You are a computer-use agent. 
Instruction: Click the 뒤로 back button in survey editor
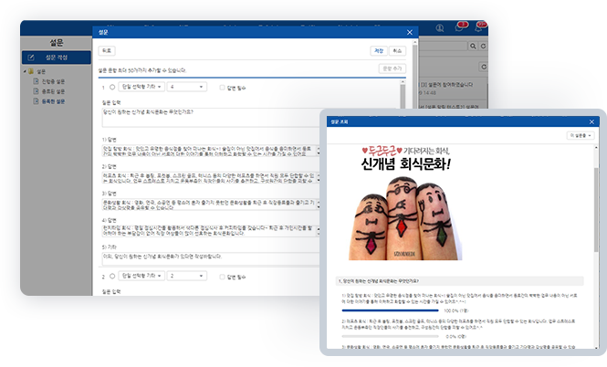point(107,51)
